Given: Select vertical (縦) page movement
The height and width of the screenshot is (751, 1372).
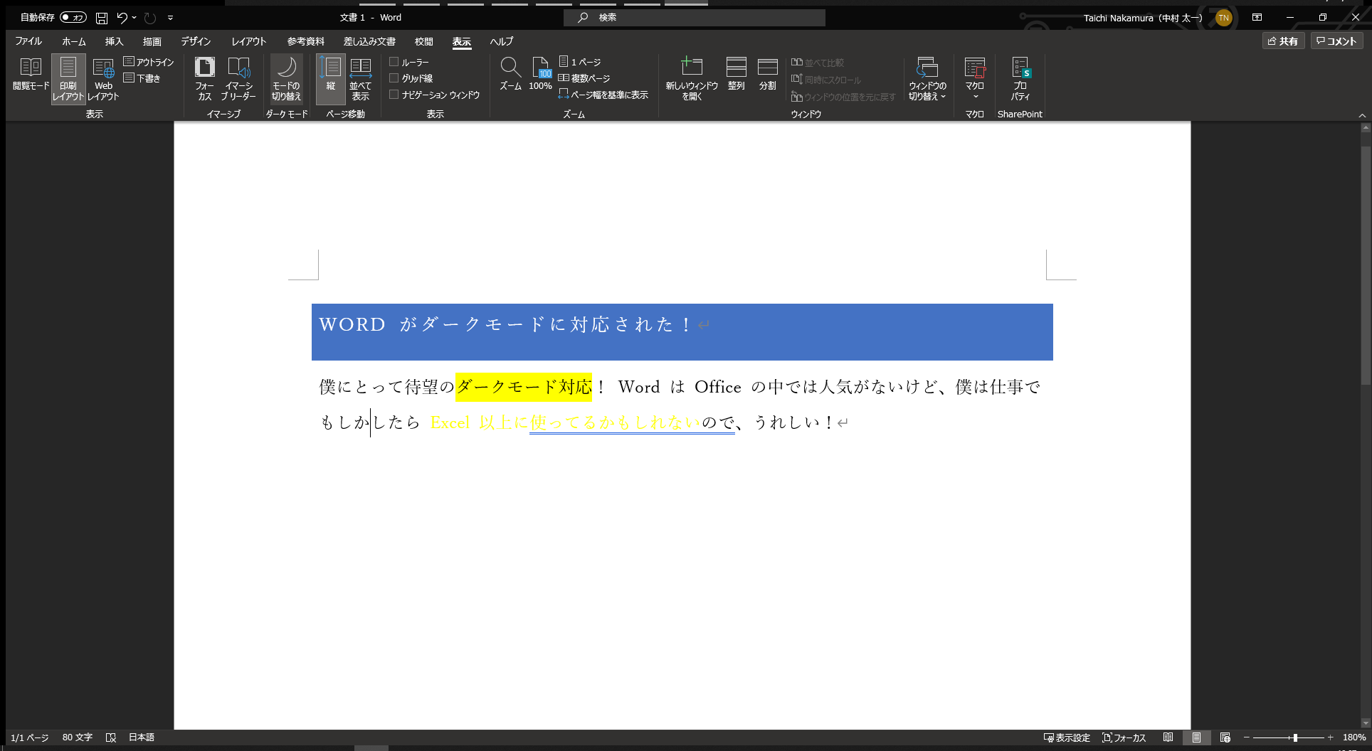Looking at the screenshot, I should click(x=331, y=79).
